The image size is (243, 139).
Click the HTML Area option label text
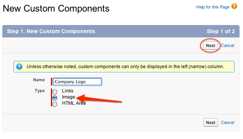coord(74,103)
